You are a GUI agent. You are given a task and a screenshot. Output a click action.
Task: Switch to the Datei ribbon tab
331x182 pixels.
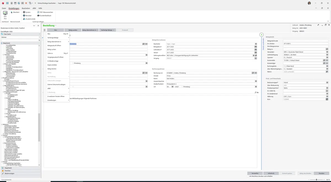pyautogui.click(x=4, y=8)
